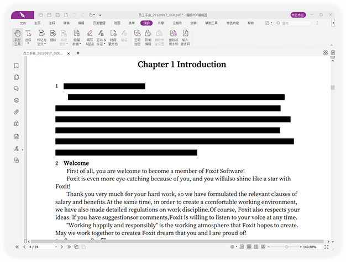Image resolution: width=346 pixels, height=262 pixels.
Task: Switch to the View (视图) tab
Action: 117,23
